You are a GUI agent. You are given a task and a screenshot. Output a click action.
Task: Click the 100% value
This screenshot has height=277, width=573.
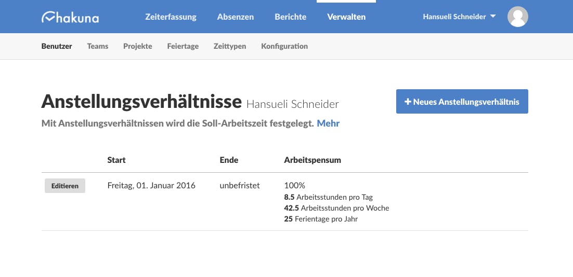tap(294, 186)
